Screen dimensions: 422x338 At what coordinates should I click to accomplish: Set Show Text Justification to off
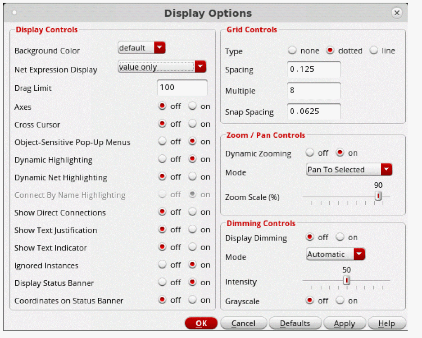click(162, 230)
